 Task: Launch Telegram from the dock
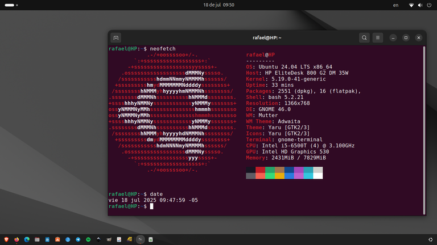(x=78, y=239)
